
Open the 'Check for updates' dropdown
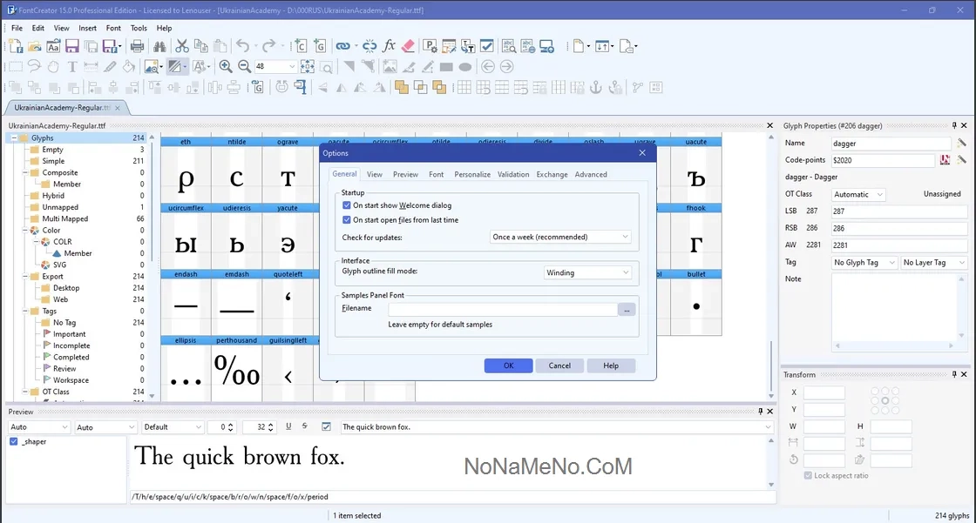pyautogui.click(x=560, y=237)
